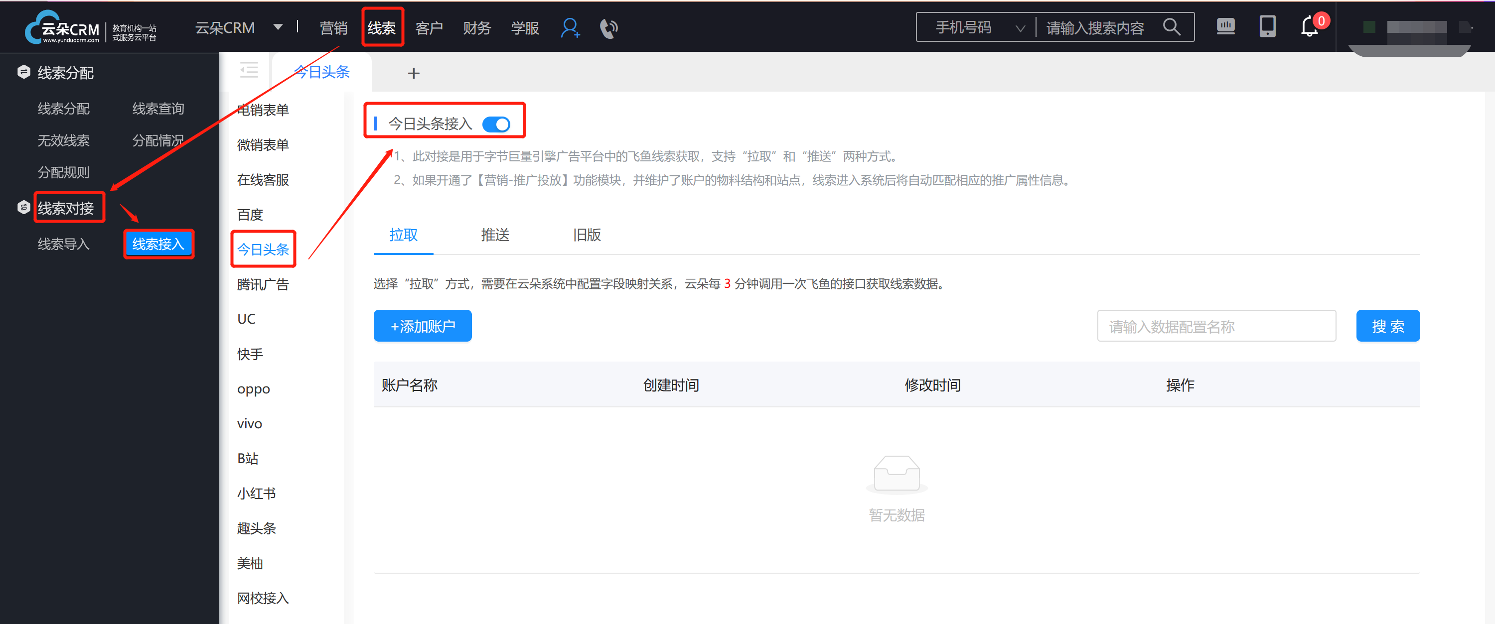
Task: Click the search magnifier icon
Action: 1172,27
